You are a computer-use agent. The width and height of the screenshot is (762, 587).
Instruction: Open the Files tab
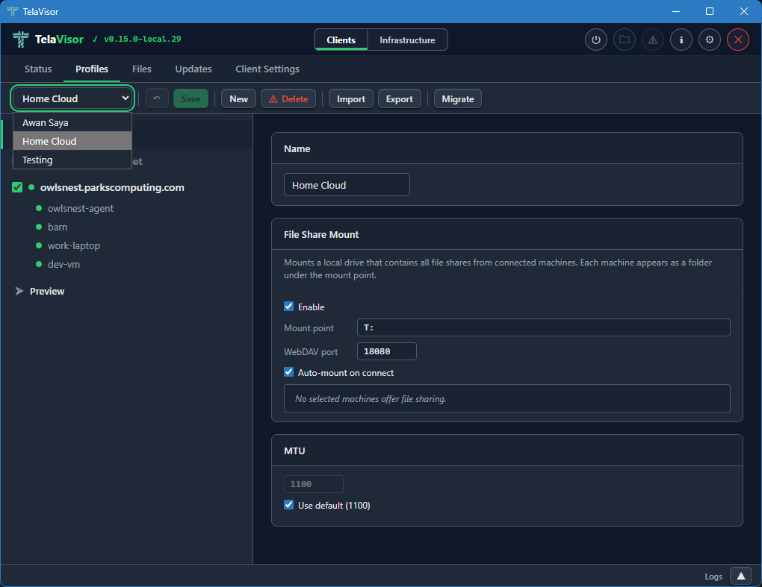[141, 69]
